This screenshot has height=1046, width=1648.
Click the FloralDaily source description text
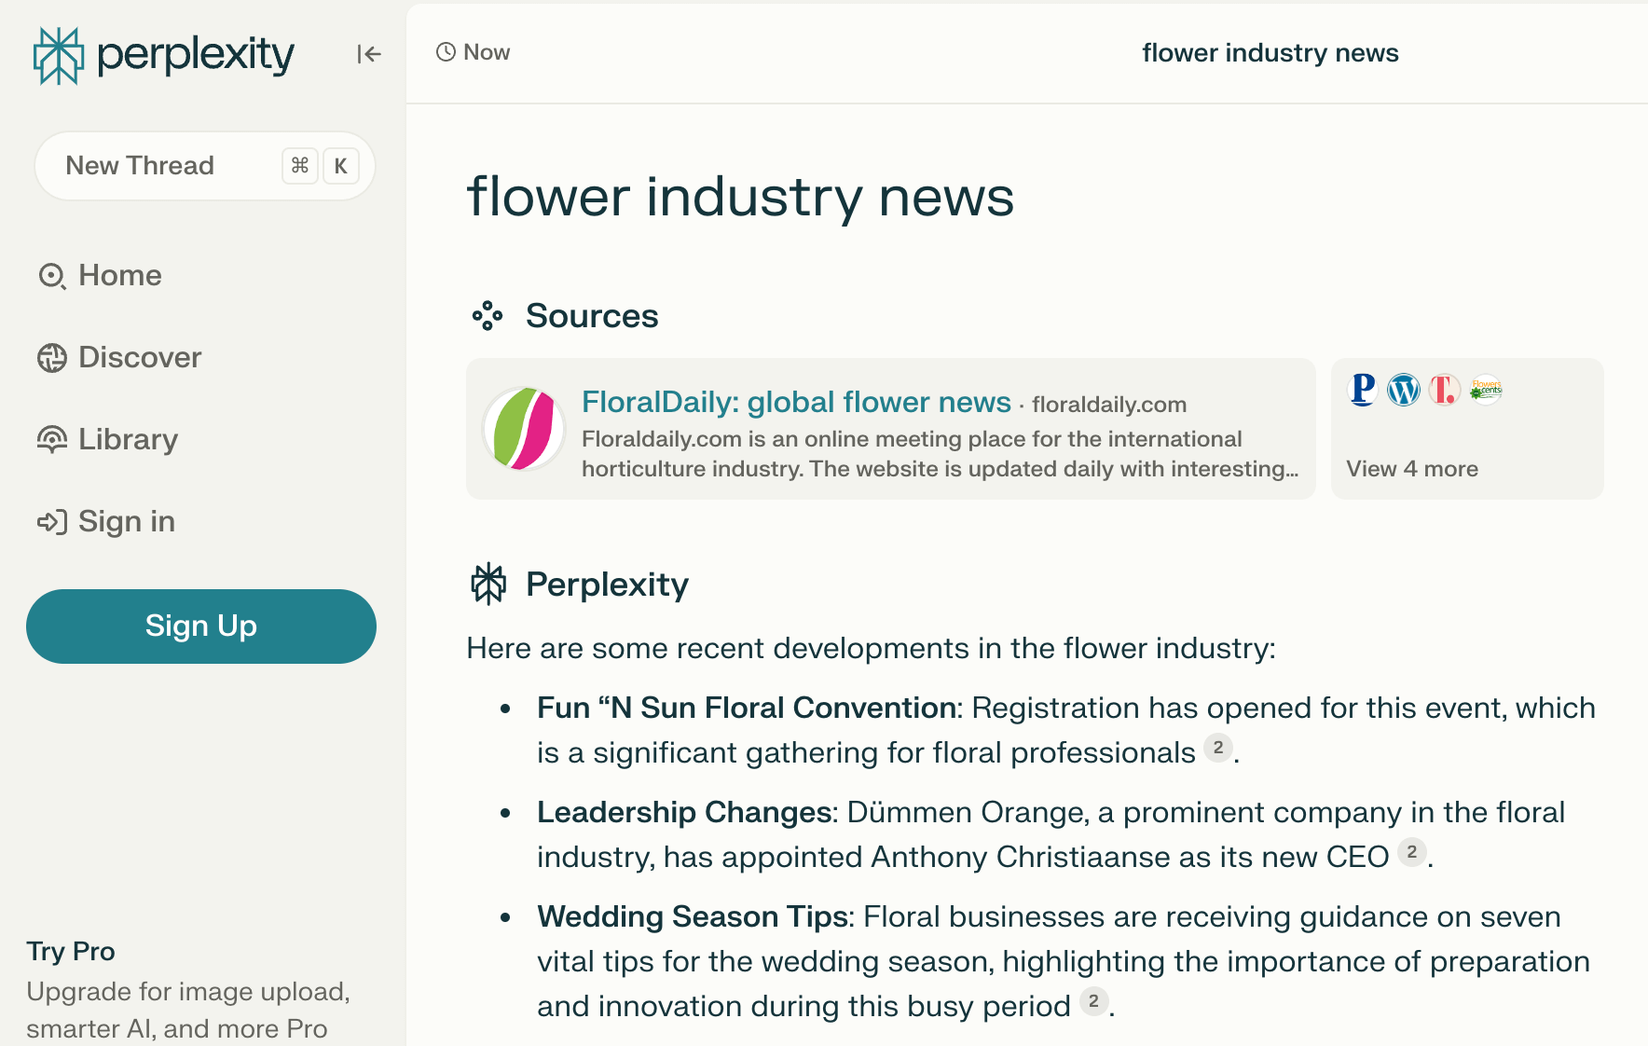(x=940, y=454)
